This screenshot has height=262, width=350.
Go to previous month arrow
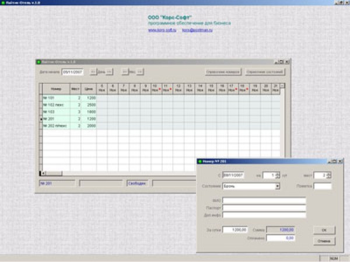(x=124, y=72)
